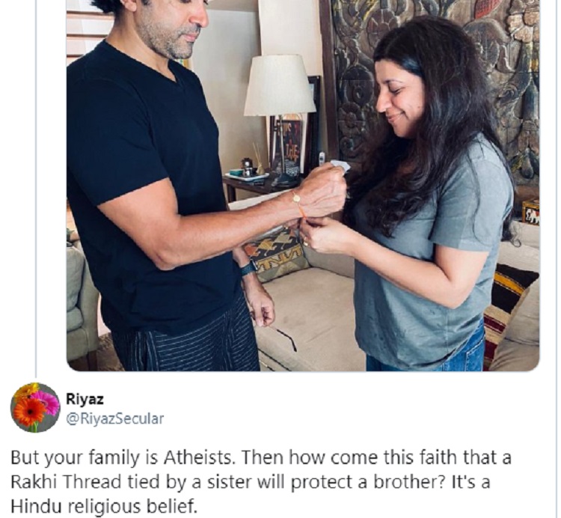This screenshot has height=518, width=561.
Task: Click the white lampshade in the photo
Action: point(280,85)
